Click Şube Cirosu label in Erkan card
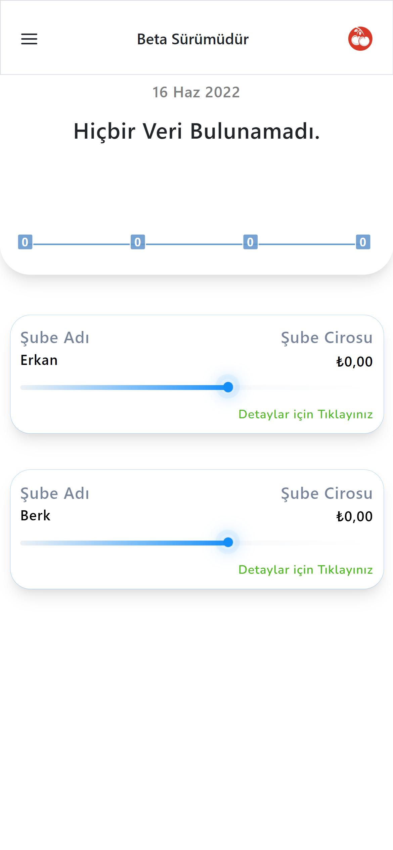The image size is (393, 850). [327, 338]
